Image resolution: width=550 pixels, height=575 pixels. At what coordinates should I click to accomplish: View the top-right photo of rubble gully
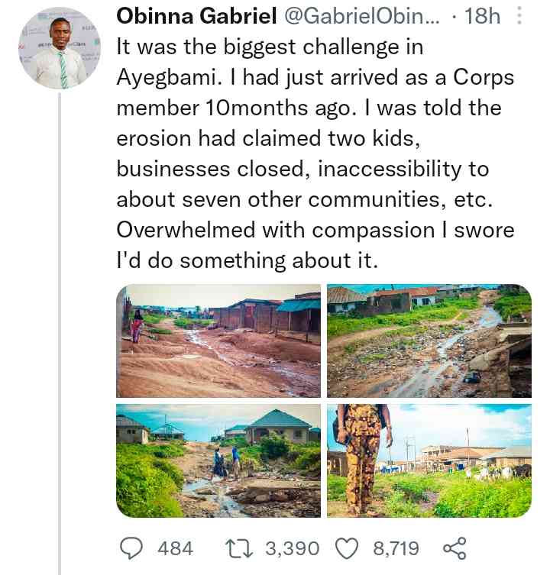tap(429, 341)
